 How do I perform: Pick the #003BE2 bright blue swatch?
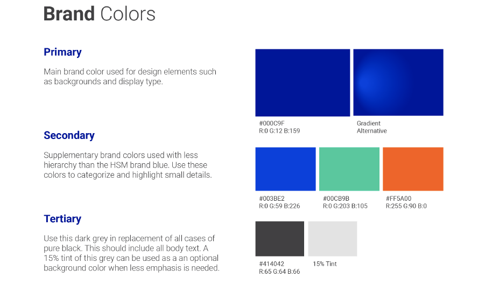285,169
